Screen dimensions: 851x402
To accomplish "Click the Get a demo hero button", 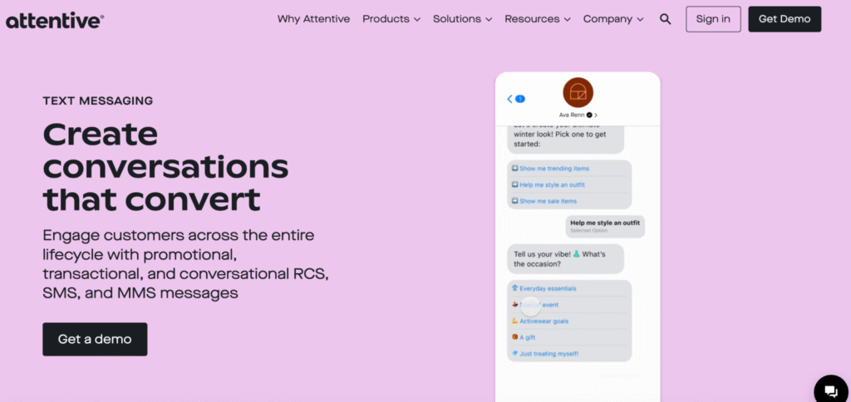I will click(x=95, y=339).
